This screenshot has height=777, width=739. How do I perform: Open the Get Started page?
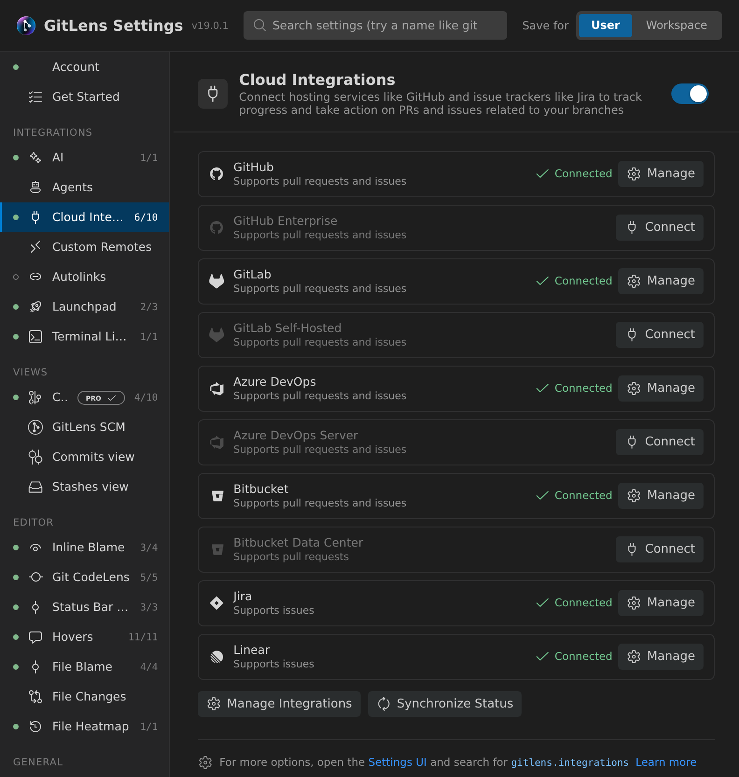84,97
